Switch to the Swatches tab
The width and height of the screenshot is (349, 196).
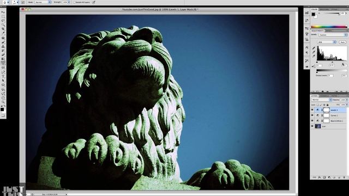pos(324,9)
